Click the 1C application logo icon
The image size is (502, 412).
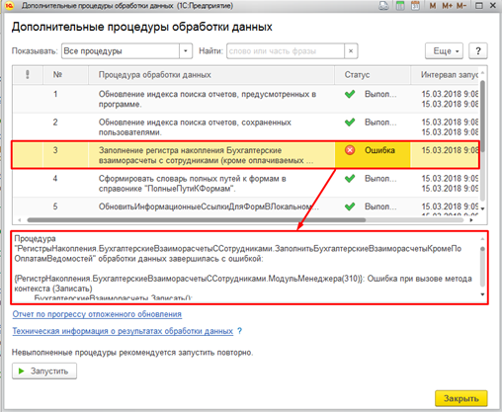pyautogui.click(x=10, y=6)
